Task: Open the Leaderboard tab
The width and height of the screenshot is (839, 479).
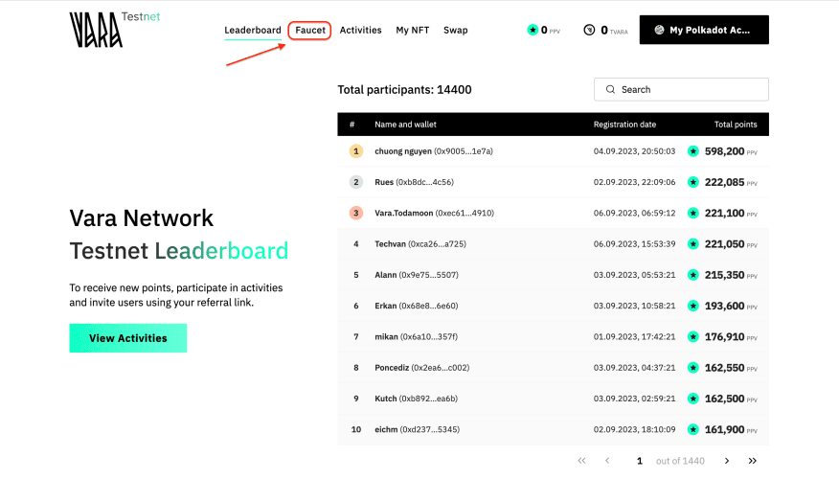Action: [253, 30]
